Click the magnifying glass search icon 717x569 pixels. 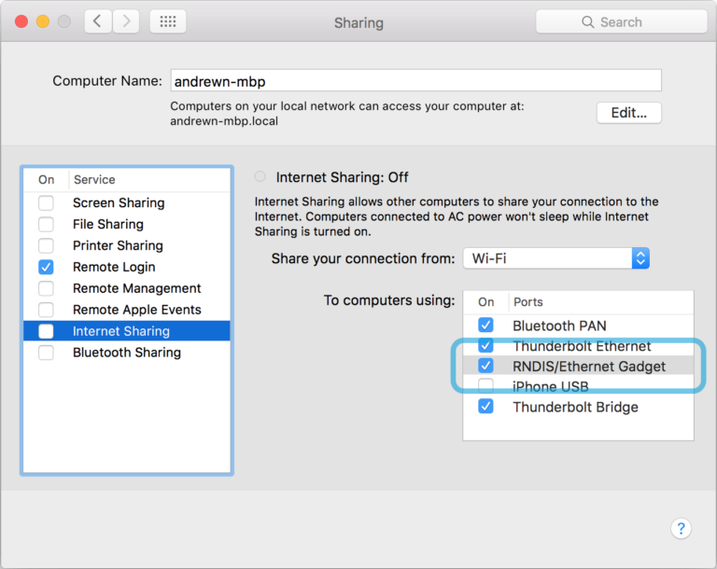(588, 21)
